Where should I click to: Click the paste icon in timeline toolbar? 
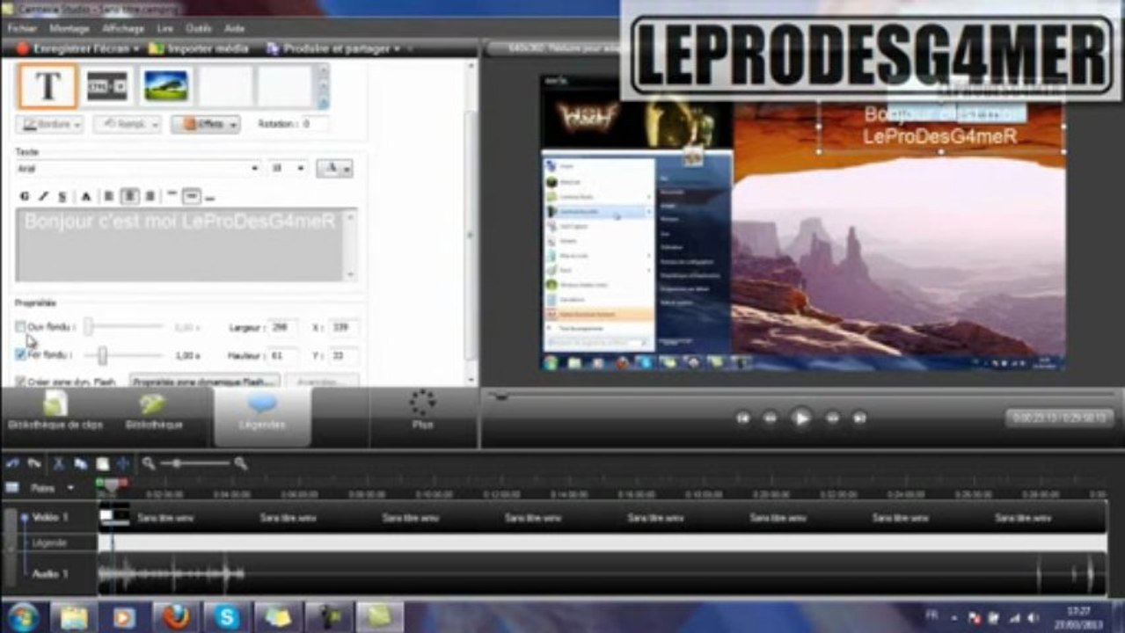click(x=102, y=463)
